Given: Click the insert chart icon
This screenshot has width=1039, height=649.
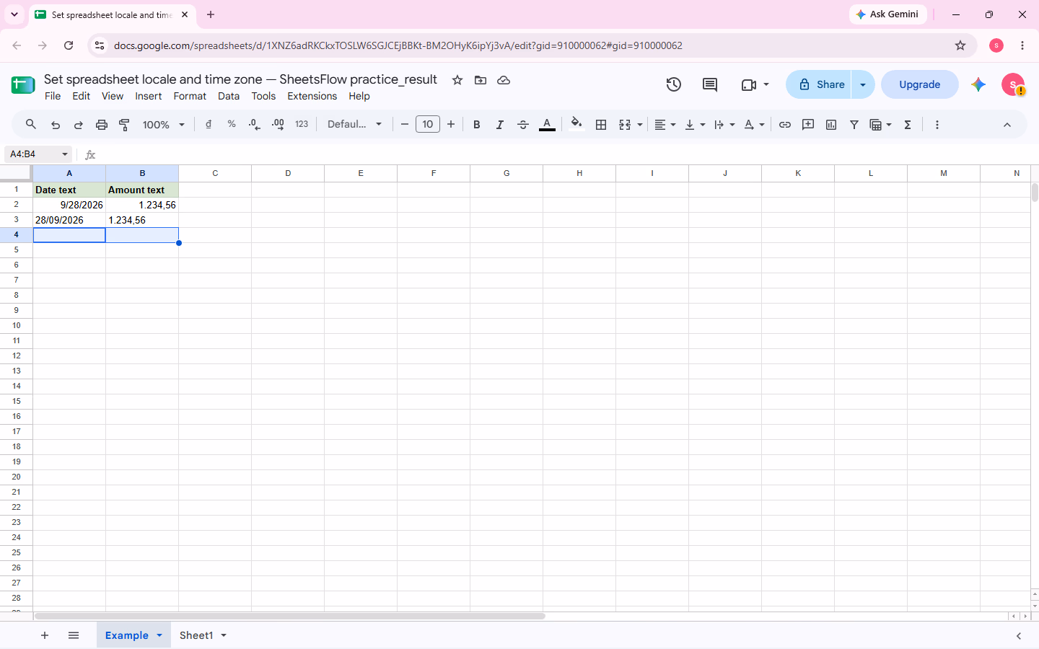Looking at the screenshot, I should point(831,125).
